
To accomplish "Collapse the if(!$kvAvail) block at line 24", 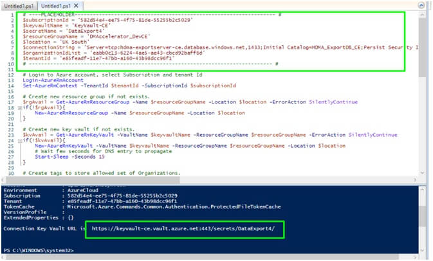I will pyautogui.click(x=20, y=141).
